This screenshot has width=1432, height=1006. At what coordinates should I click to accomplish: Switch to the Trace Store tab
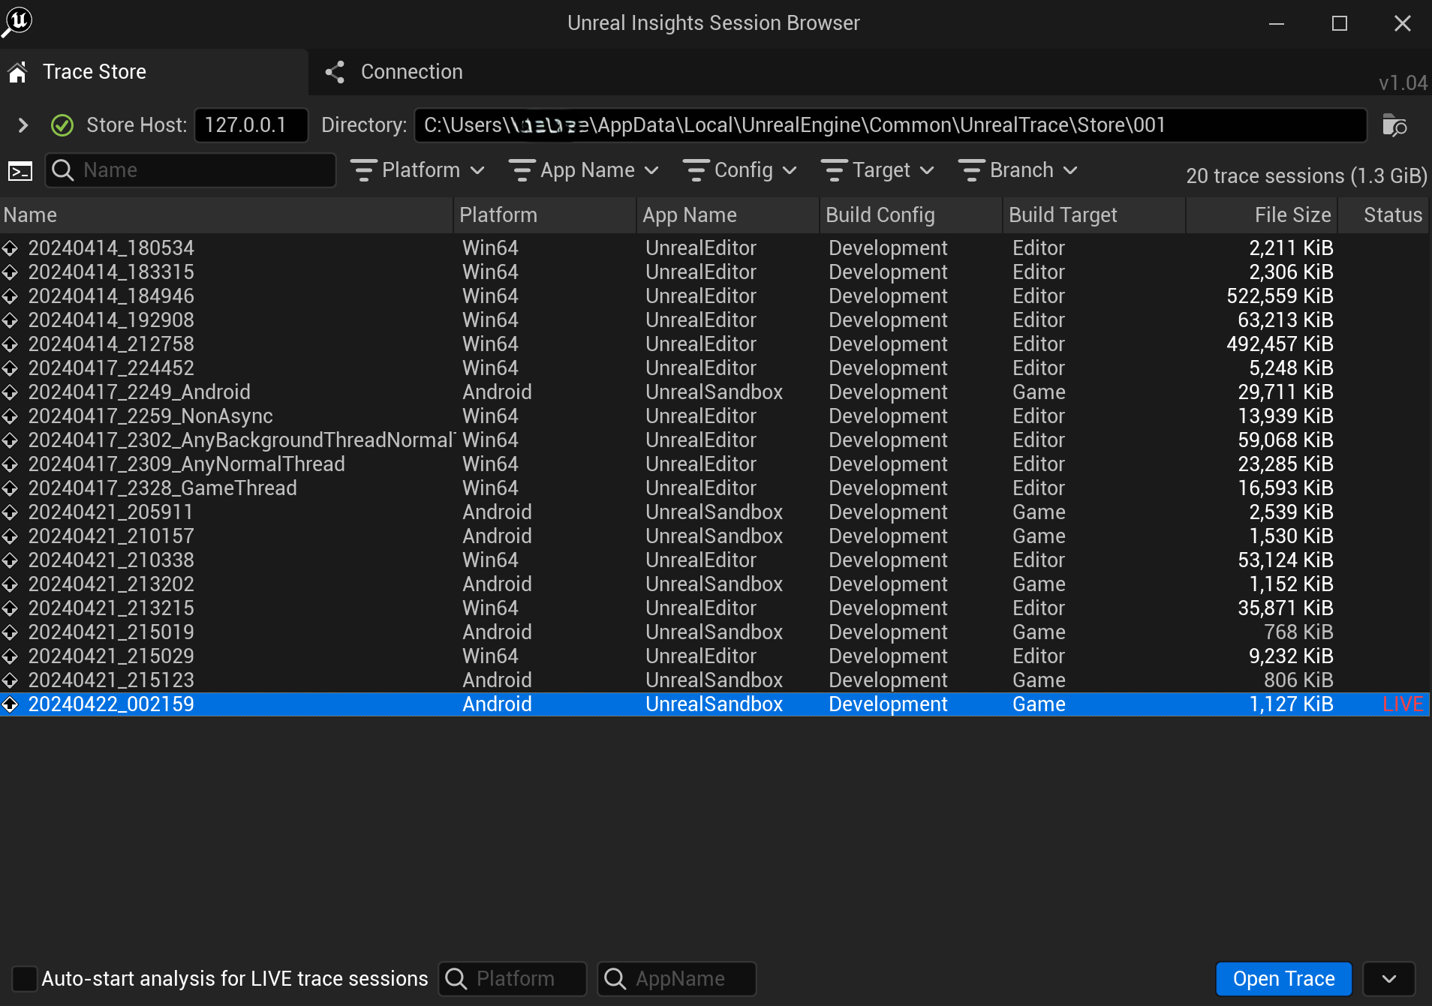click(x=154, y=72)
